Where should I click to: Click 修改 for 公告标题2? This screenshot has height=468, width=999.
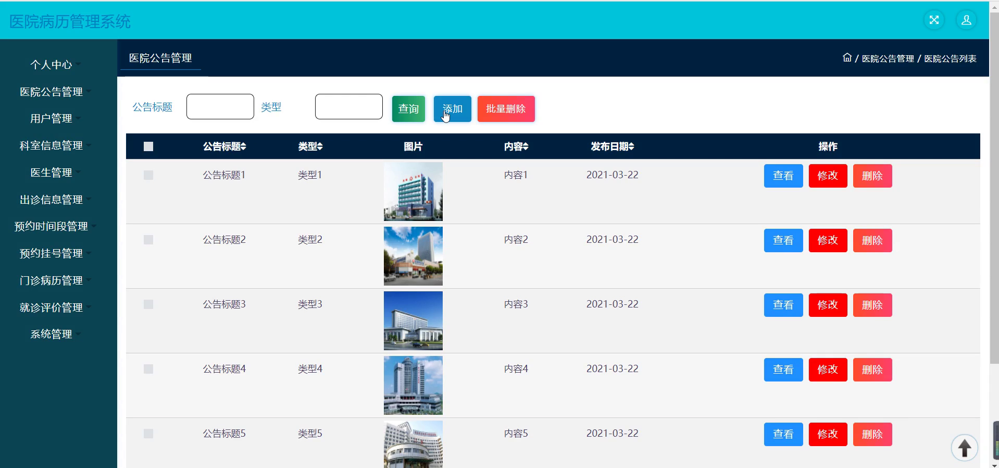[x=828, y=240]
